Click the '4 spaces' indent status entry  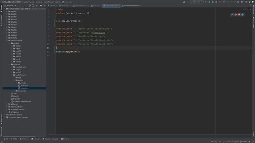click(235, 142)
